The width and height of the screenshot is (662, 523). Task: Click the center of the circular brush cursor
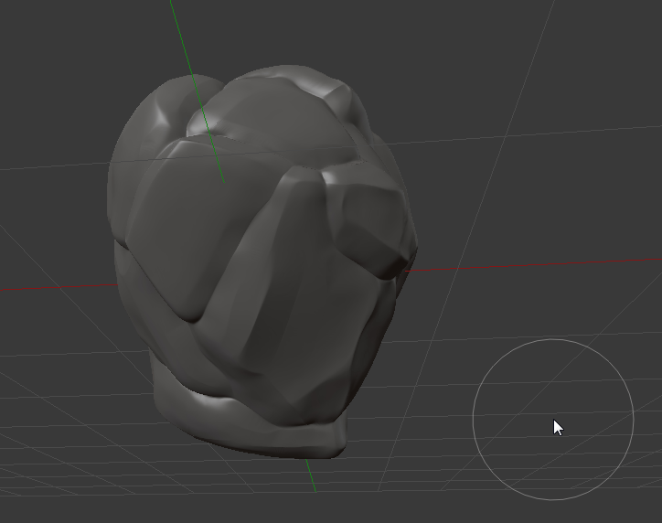point(553,419)
